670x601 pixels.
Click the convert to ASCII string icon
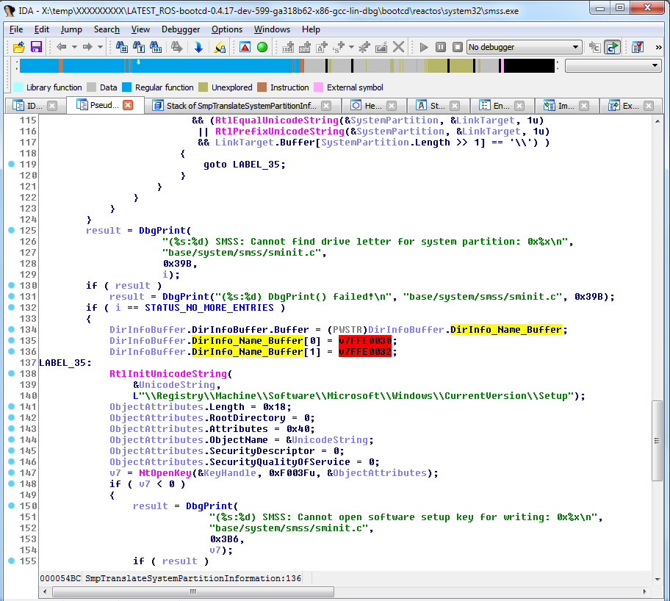click(322, 47)
